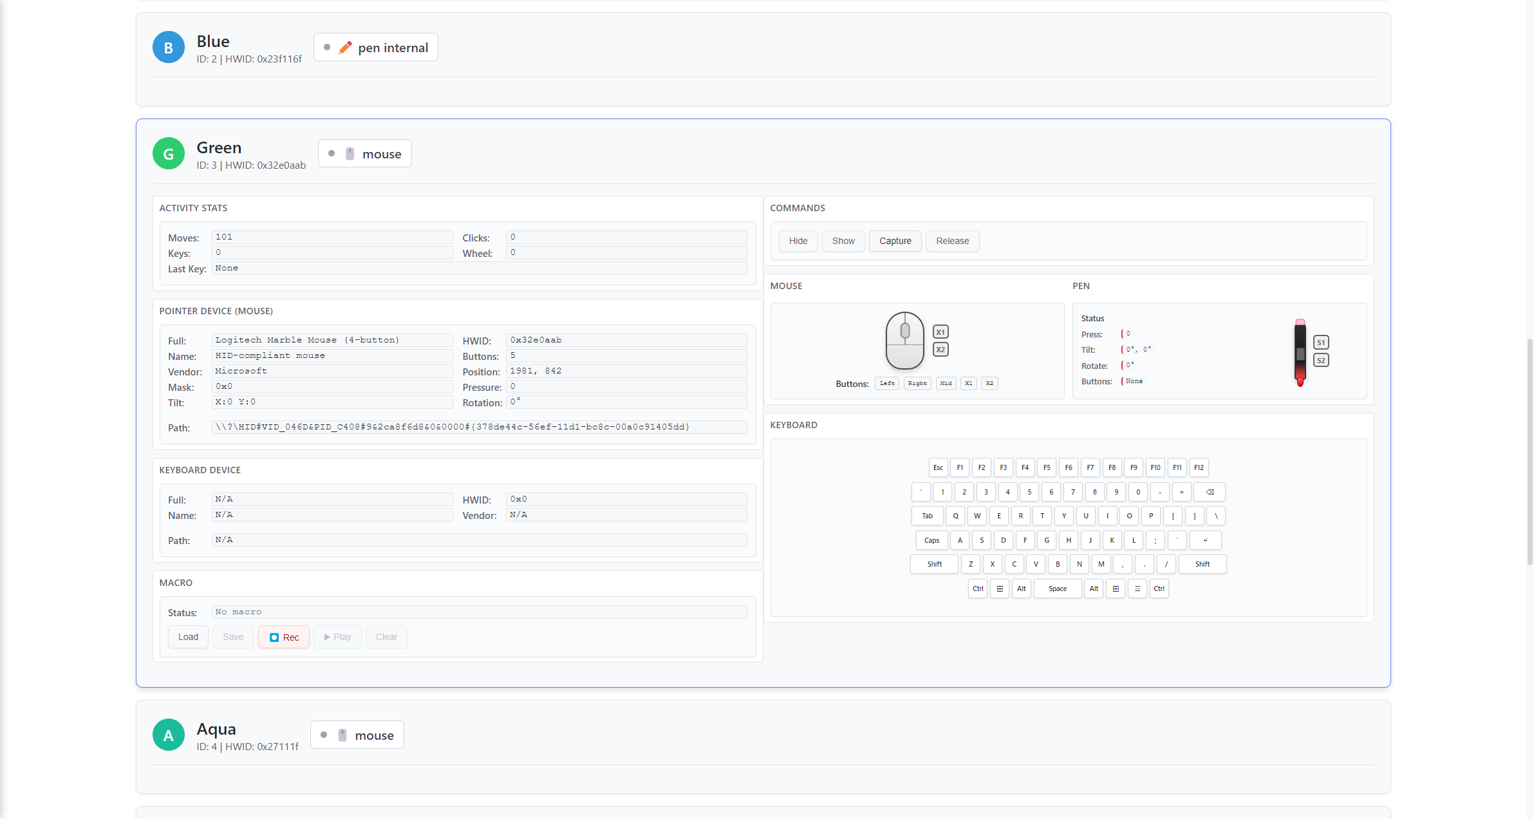
Task: Select the pen icon on Blue's badge
Action: tap(344, 47)
